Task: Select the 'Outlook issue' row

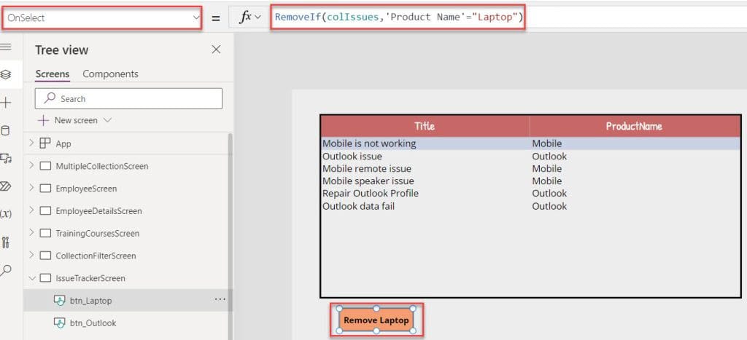Action: pyautogui.click(x=530, y=156)
